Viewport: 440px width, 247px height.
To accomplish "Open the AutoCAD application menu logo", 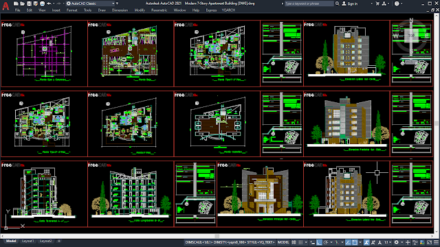I will (5, 5).
